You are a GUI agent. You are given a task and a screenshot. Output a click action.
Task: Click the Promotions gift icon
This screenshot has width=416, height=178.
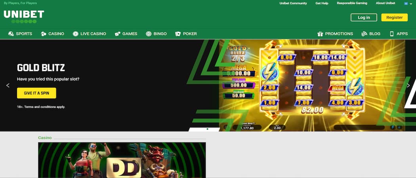pyautogui.click(x=320, y=34)
